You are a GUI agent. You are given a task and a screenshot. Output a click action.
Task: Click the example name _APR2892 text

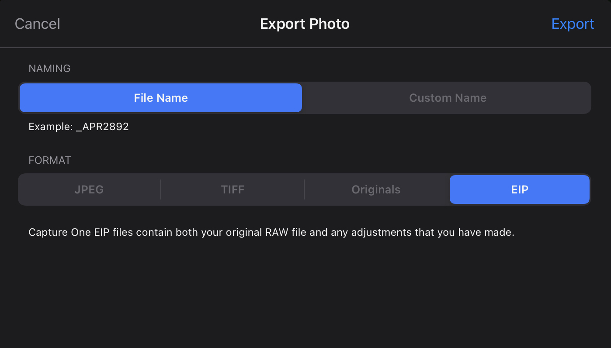pos(102,127)
